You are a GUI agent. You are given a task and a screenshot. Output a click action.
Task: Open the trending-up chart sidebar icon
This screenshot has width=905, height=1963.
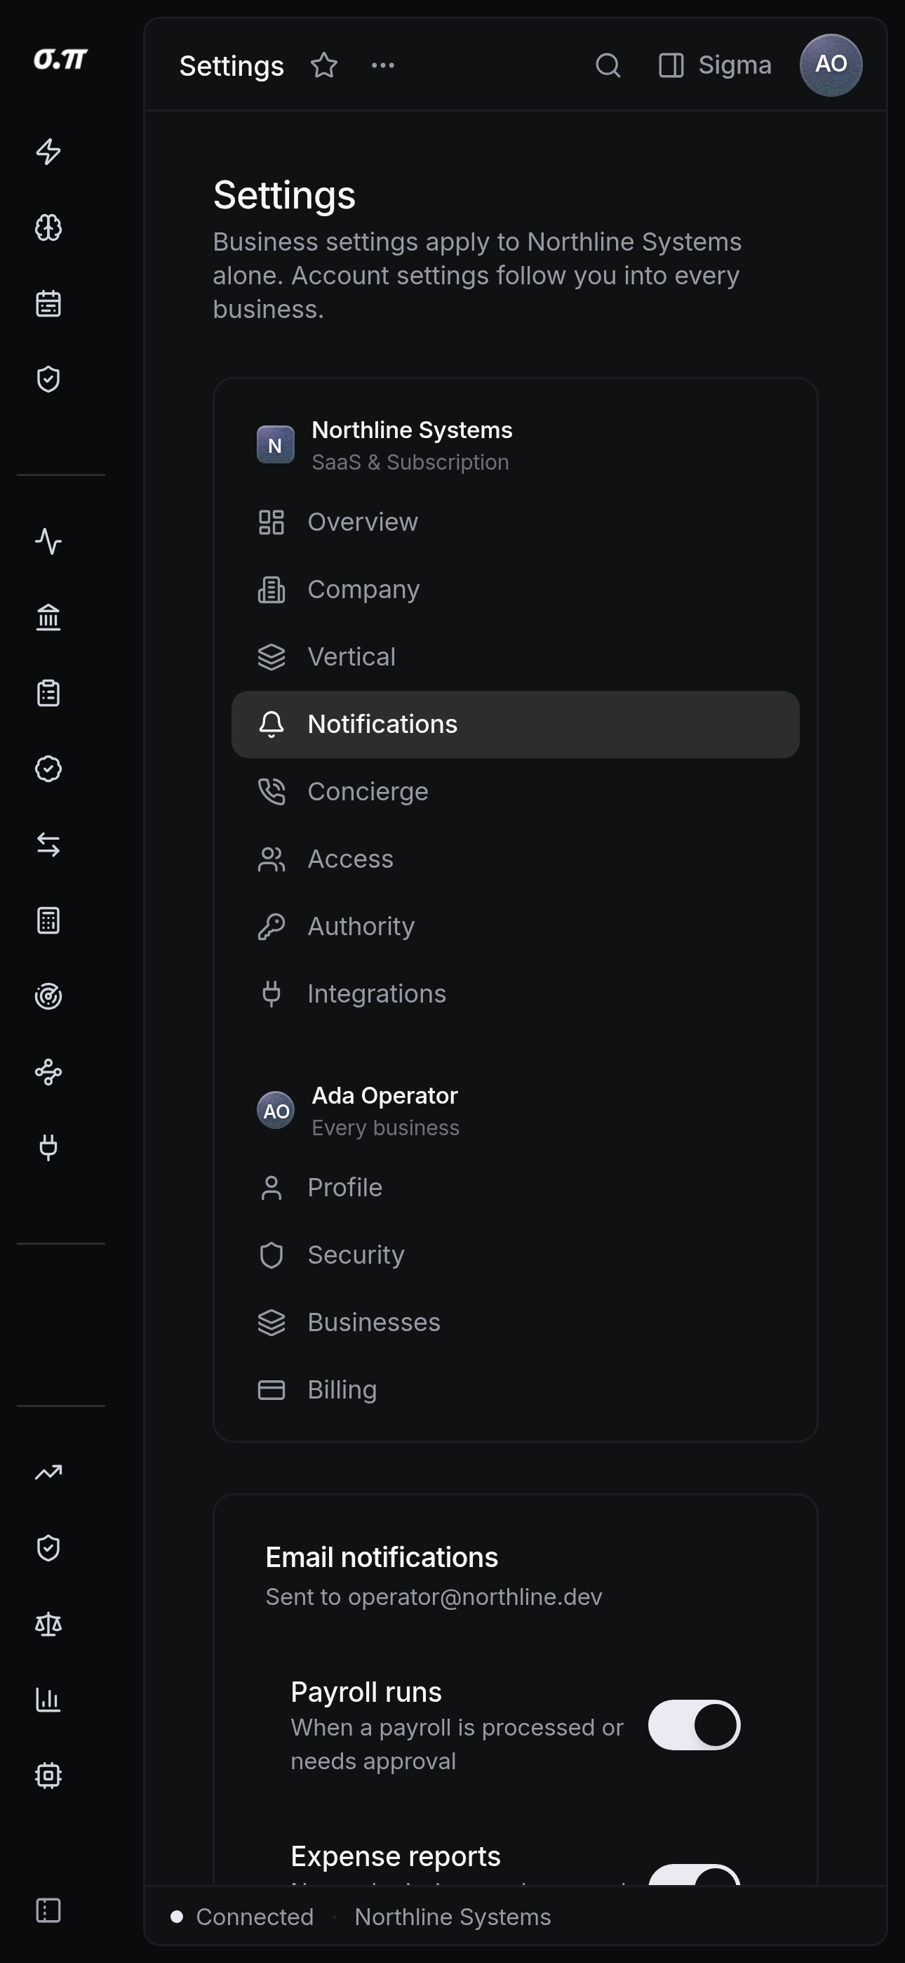(48, 1472)
